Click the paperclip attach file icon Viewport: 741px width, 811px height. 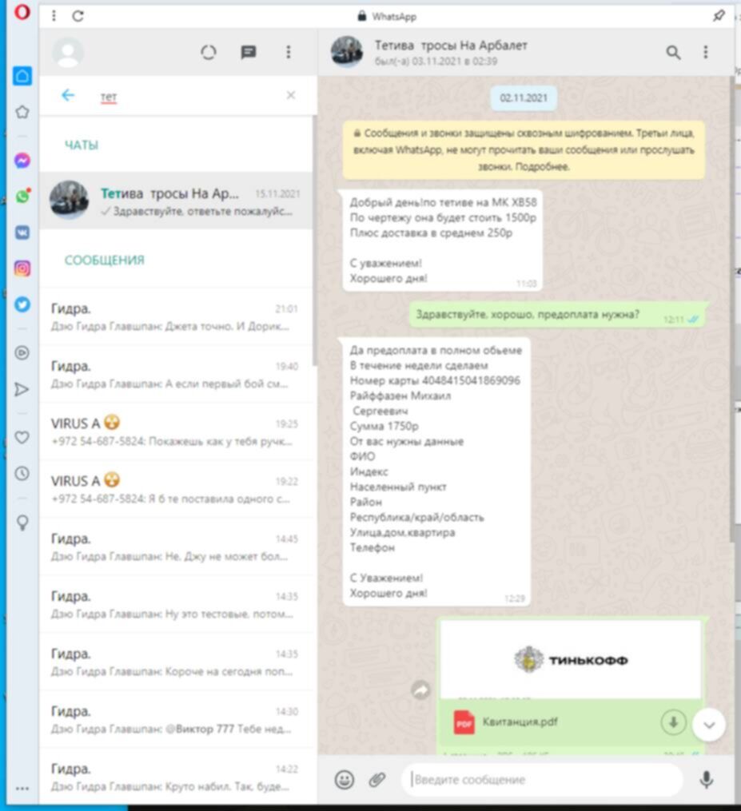click(x=376, y=780)
